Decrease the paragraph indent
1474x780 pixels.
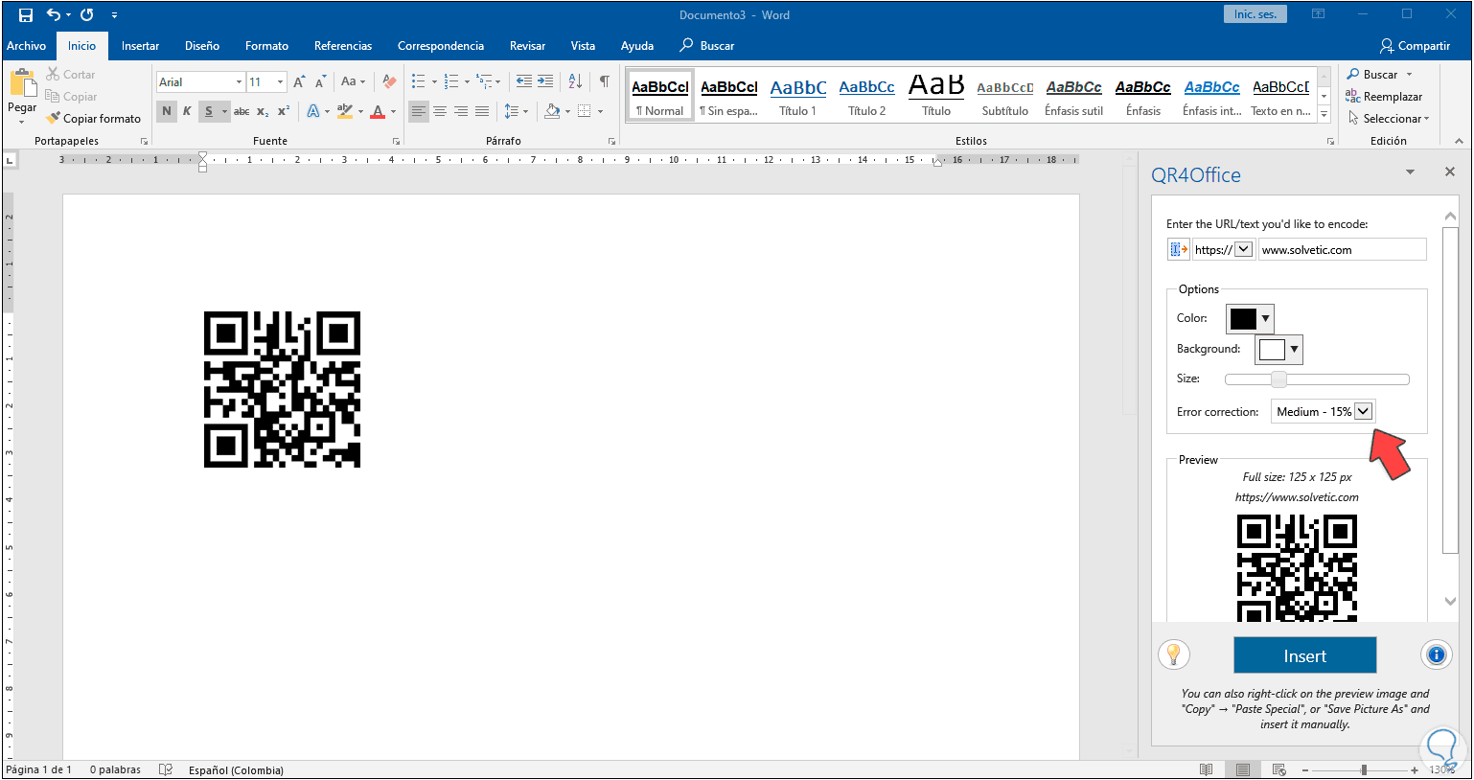coord(523,82)
